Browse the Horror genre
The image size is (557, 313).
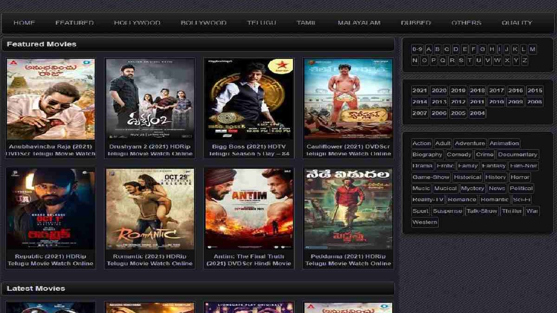520,177
